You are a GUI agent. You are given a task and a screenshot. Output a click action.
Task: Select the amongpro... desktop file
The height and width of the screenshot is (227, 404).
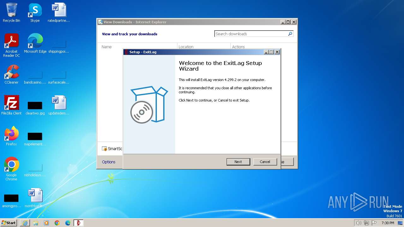tap(11, 201)
